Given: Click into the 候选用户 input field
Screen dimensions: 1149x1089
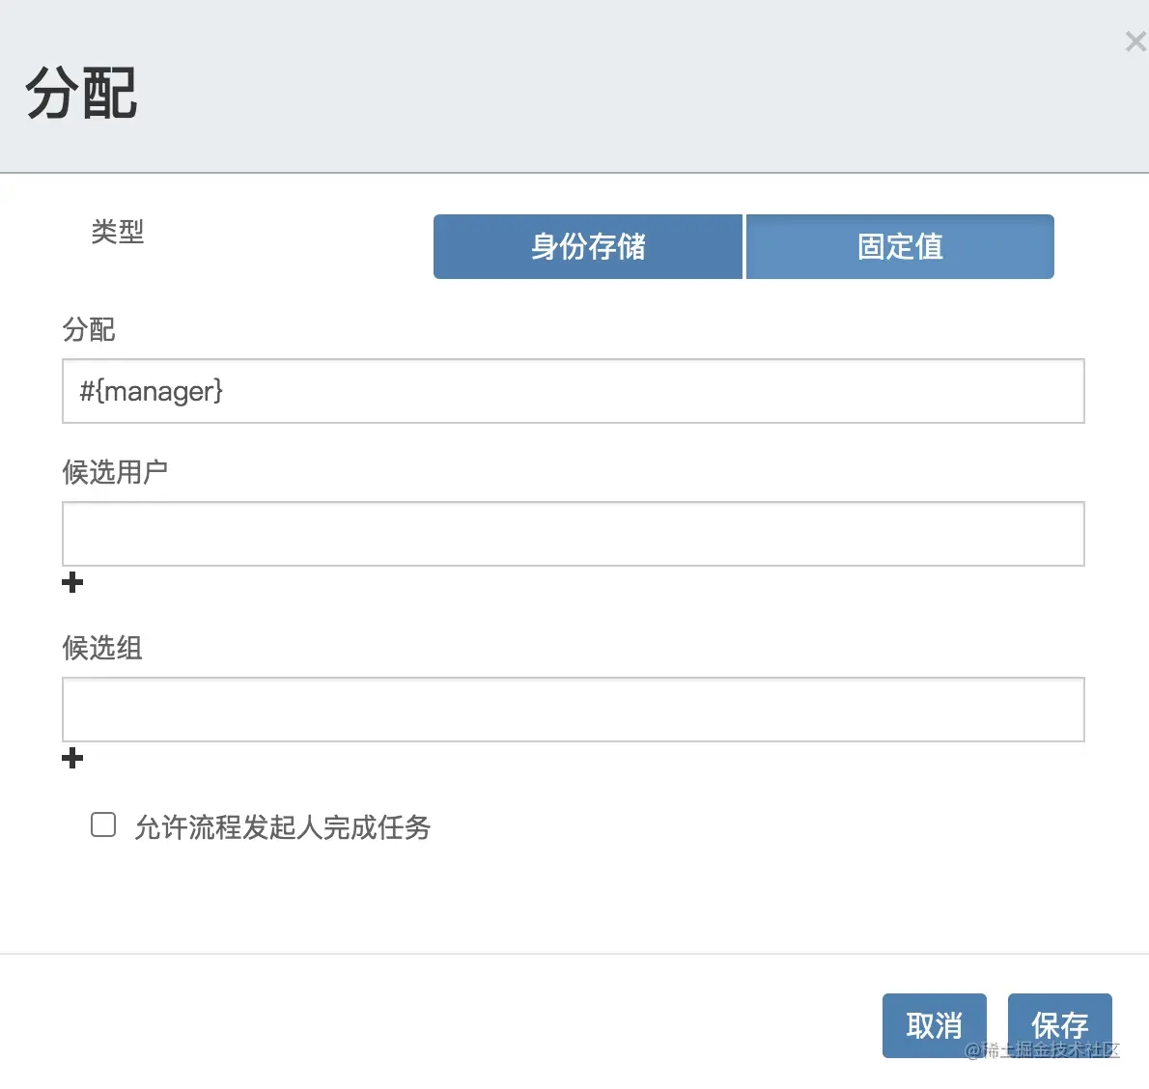Looking at the screenshot, I should pos(573,534).
